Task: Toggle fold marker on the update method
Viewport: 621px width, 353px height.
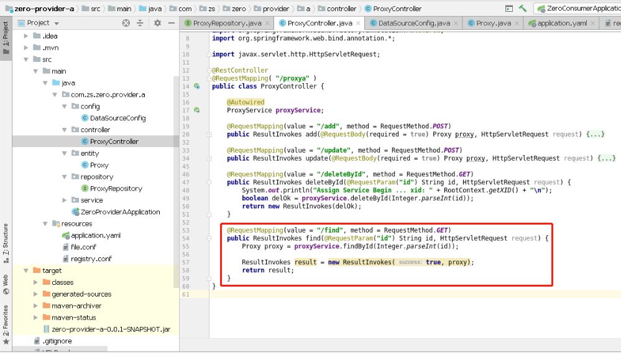Action: point(209,158)
